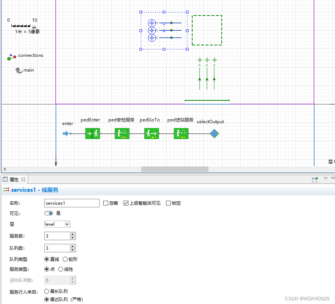Click the main return arrow icon
335x304 pixels.
coord(19,70)
